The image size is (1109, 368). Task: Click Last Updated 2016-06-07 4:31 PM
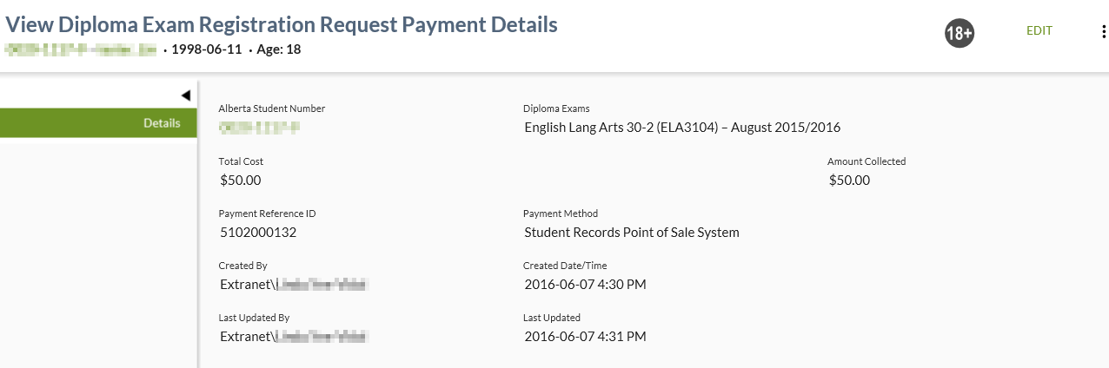tap(585, 337)
